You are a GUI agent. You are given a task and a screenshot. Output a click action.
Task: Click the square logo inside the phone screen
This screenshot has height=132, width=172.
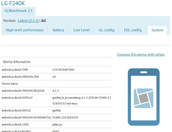coord(143,98)
